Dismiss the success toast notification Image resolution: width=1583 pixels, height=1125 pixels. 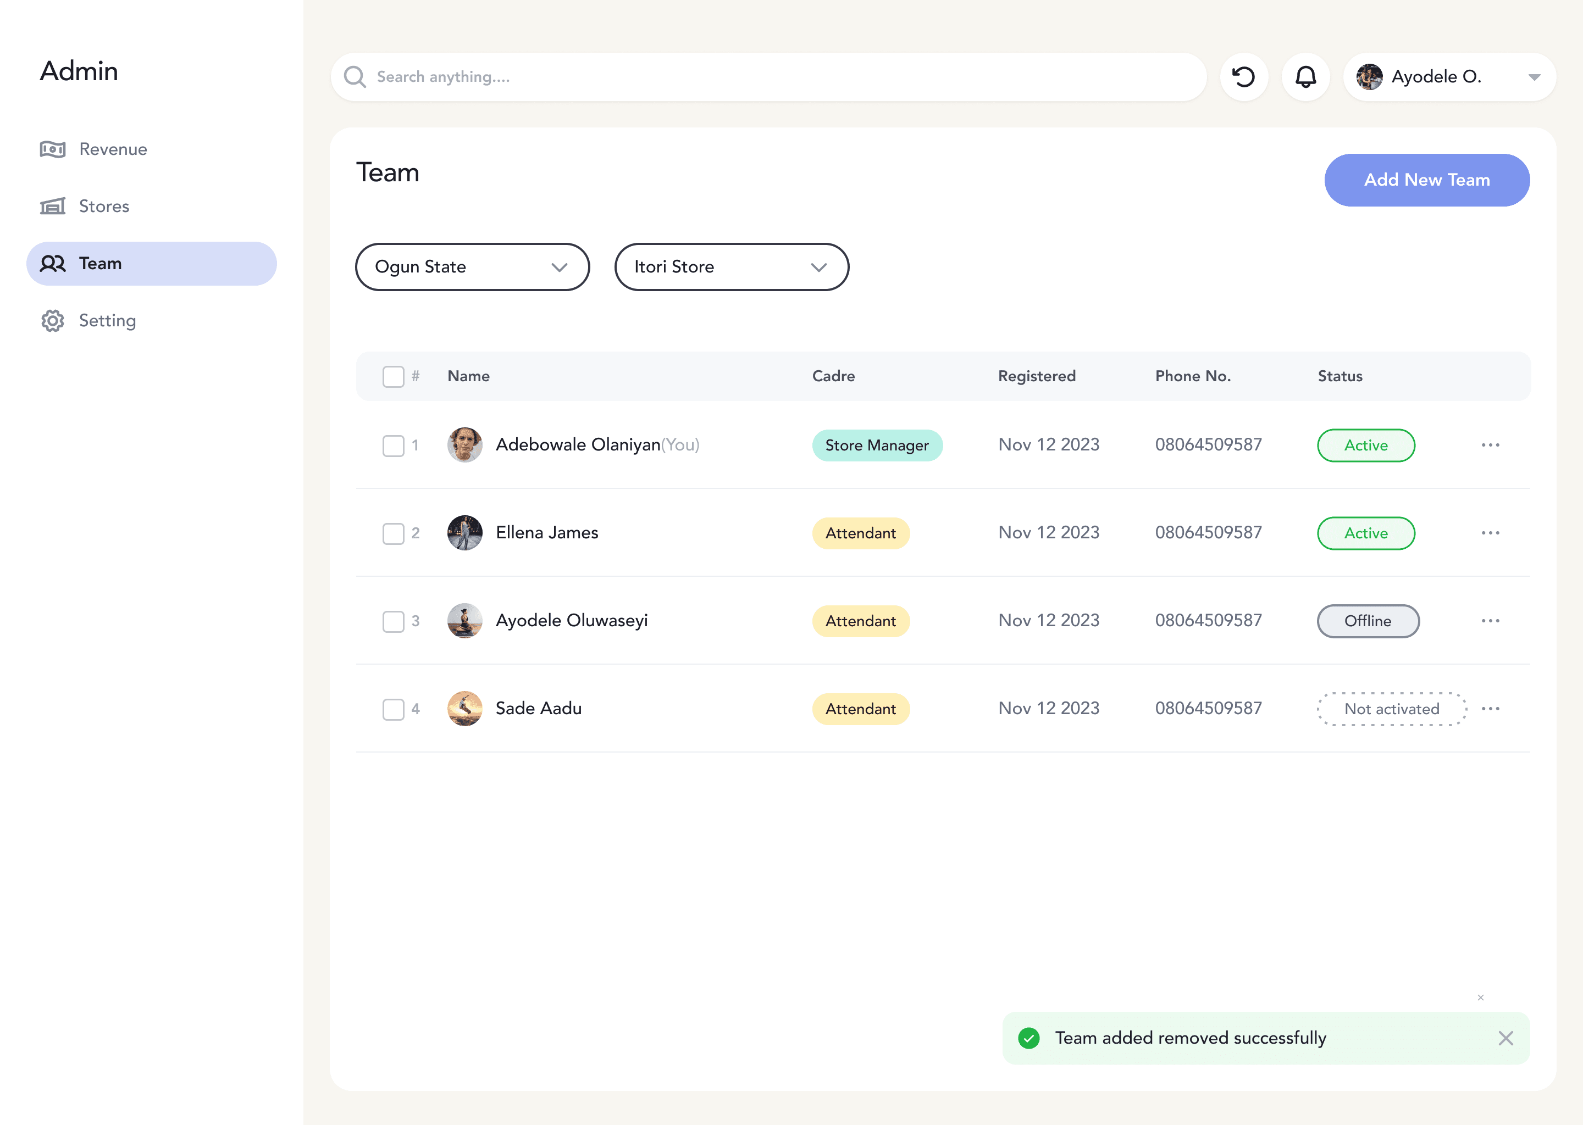click(1505, 1038)
